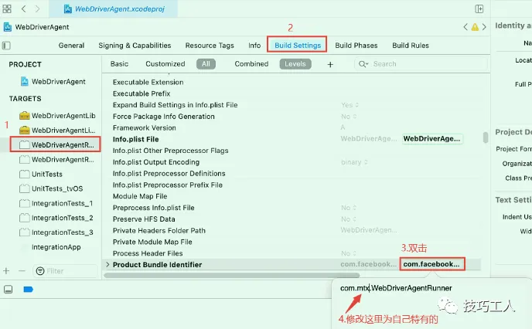The width and height of the screenshot is (532, 329).
Task: Change Preprocess Info.plist File No popup
Action: (x=349, y=208)
